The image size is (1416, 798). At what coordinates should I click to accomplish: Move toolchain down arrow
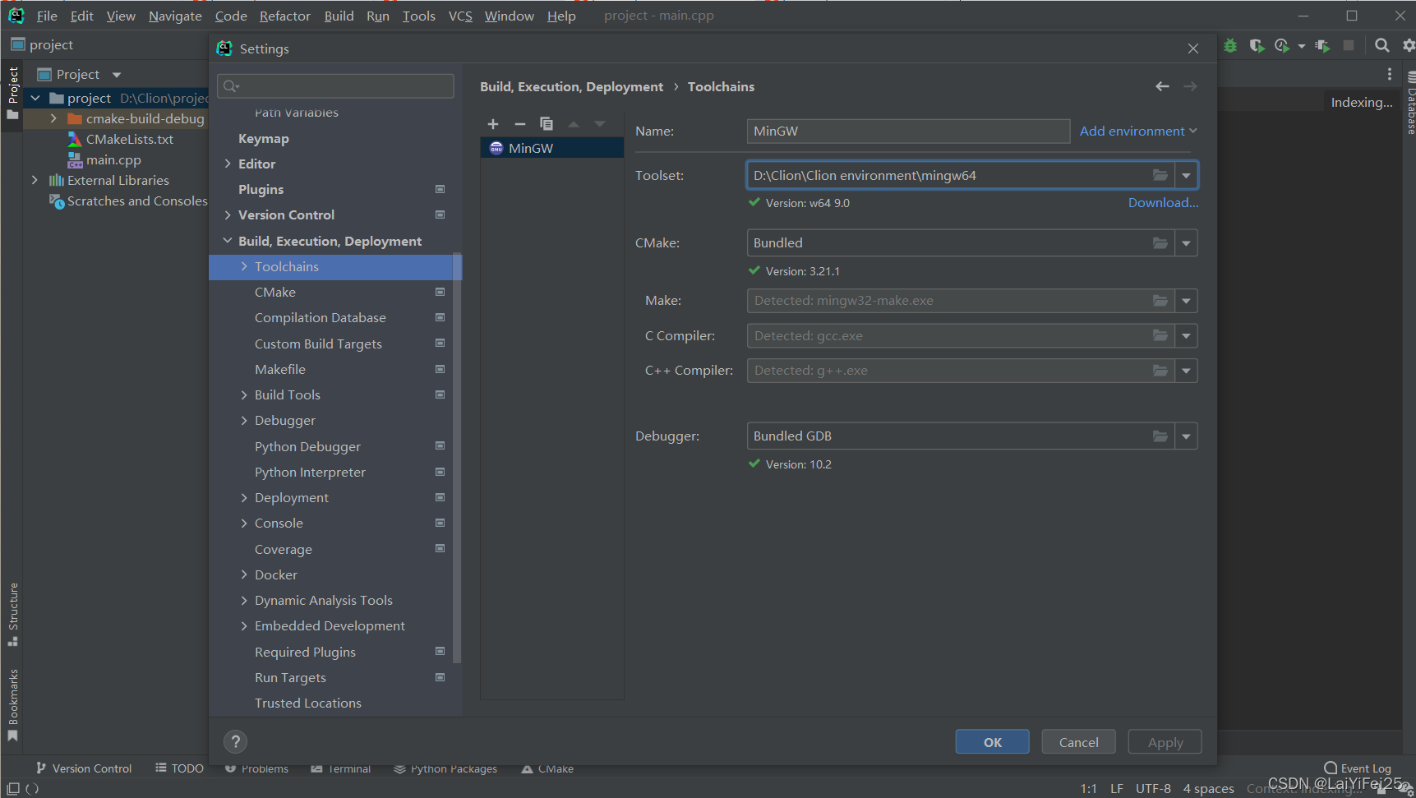(600, 124)
